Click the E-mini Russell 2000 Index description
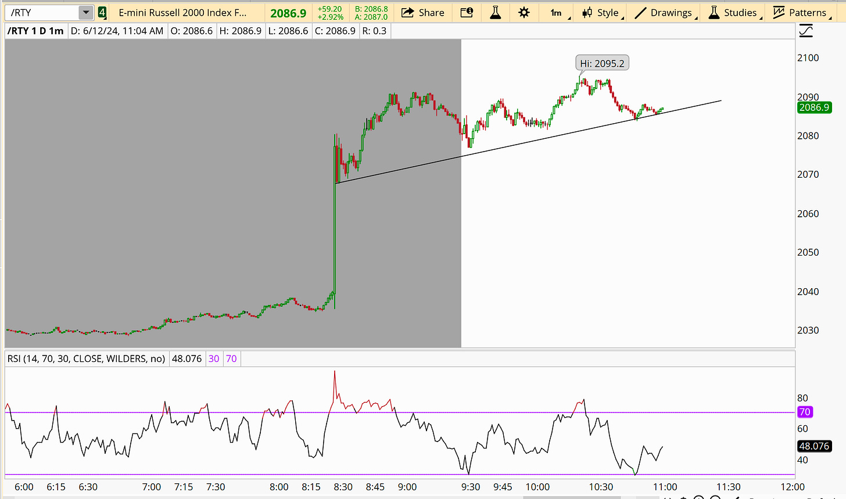Screen dimensions: 846x499 182,12
